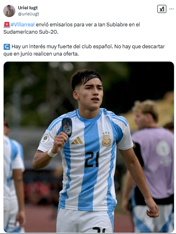
Task: Click the round tournament patch on sleeve
Action: point(45,139)
